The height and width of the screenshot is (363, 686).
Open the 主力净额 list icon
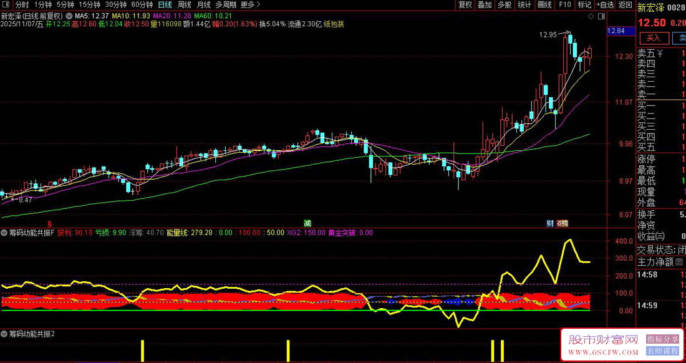679,262
